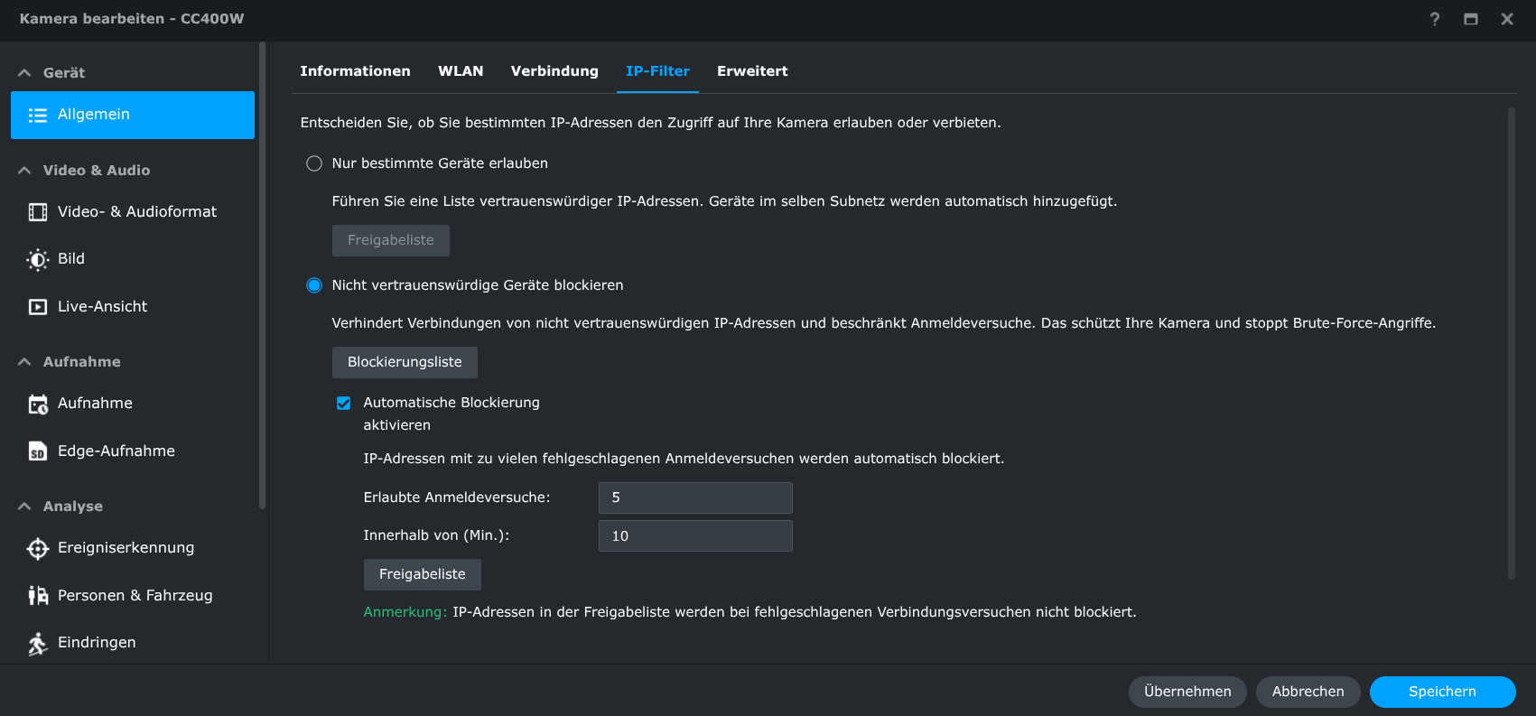Viewport: 1536px width, 716px height.
Task: Open the Blockierungsliste button
Action: pos(405,362)
